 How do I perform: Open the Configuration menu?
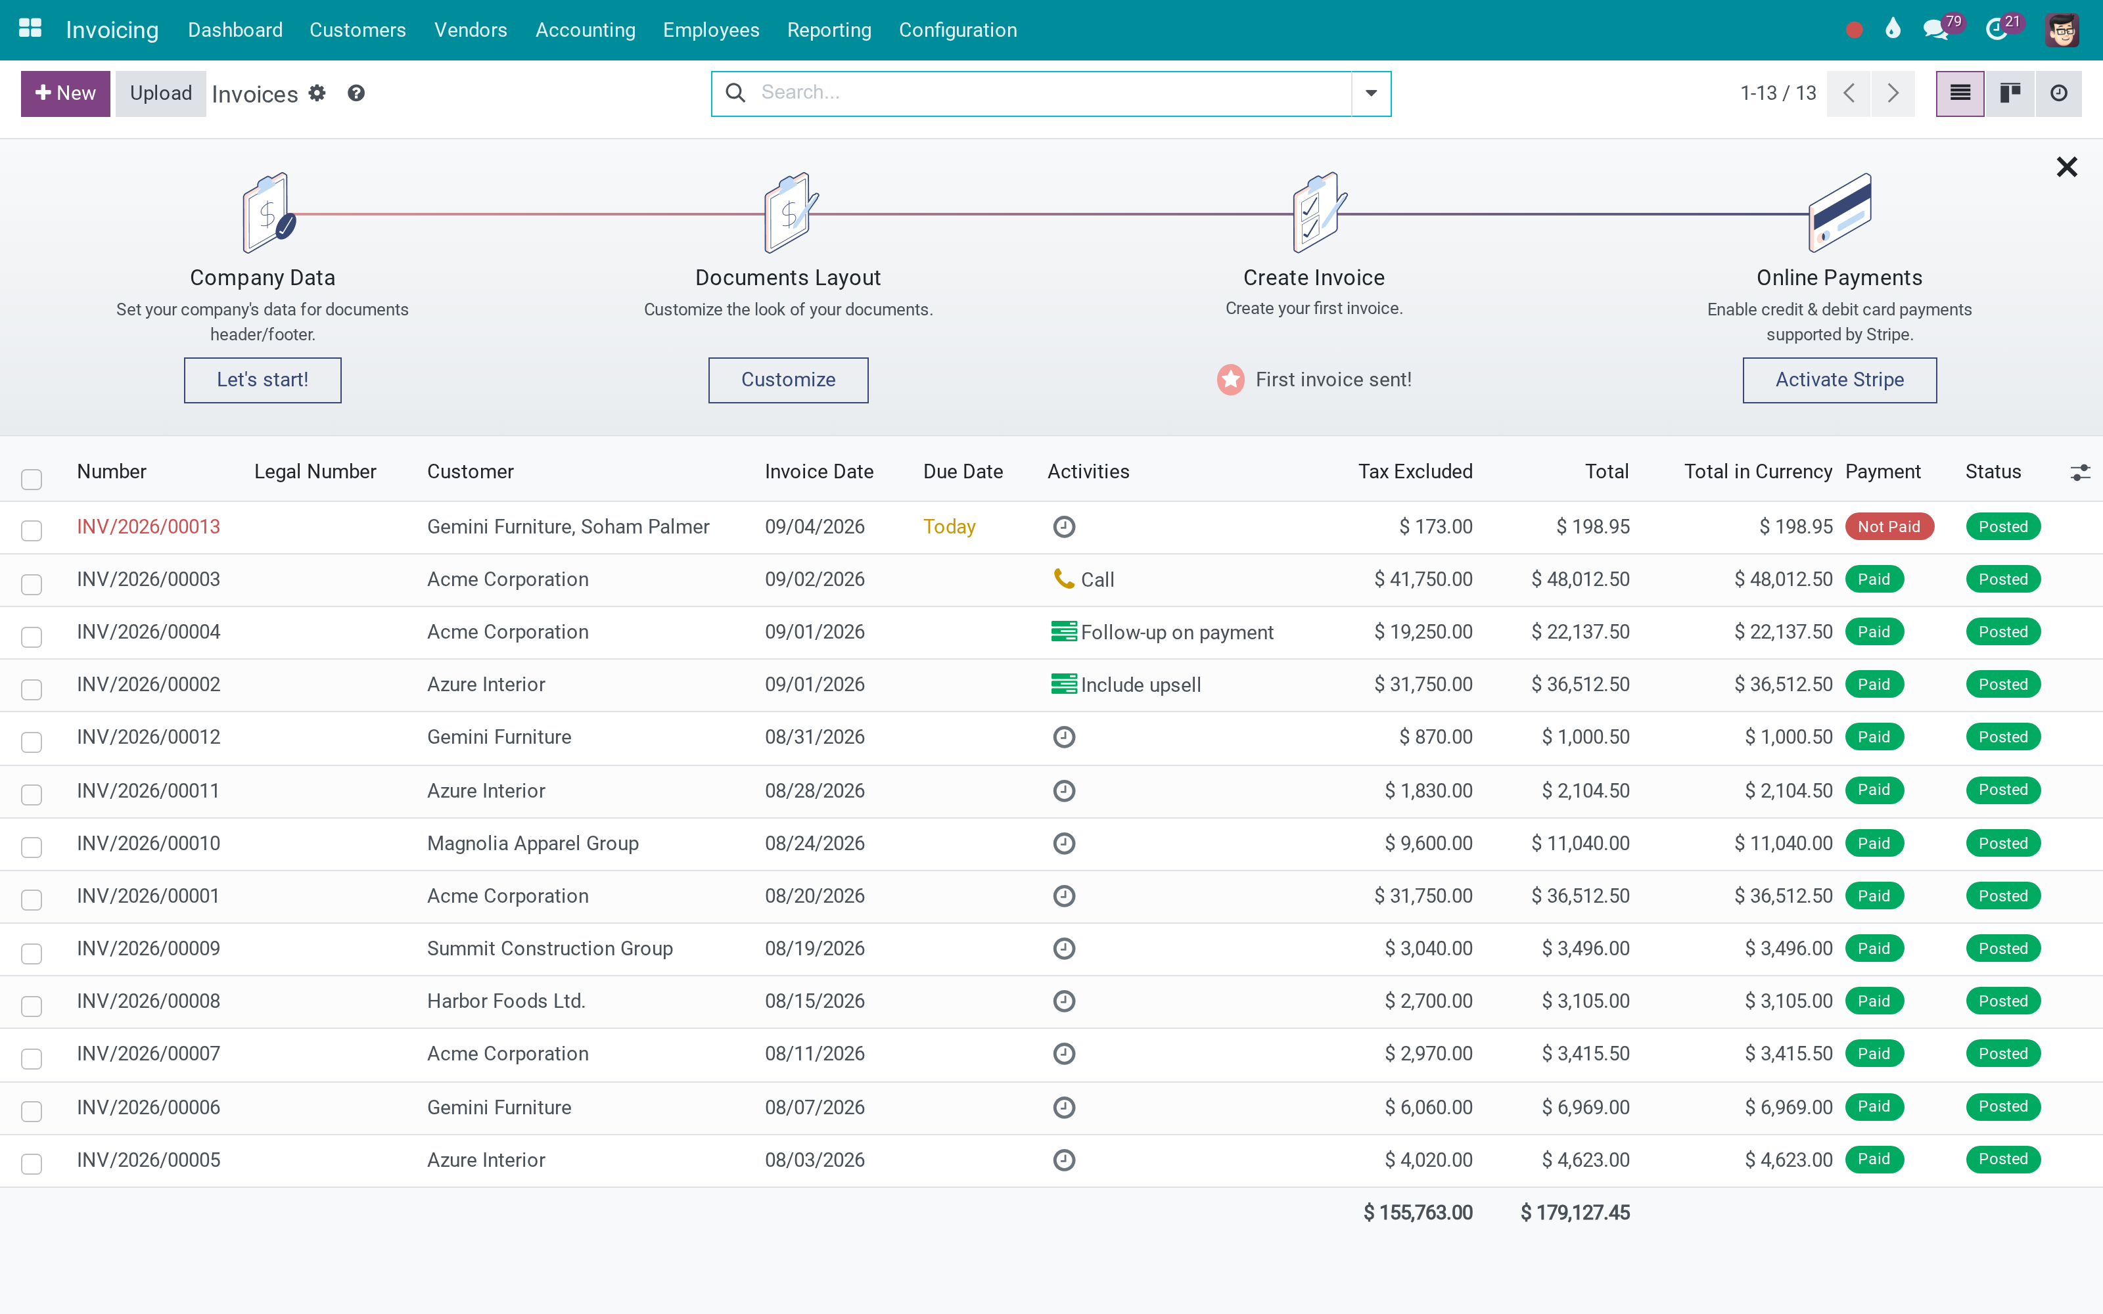958,30
